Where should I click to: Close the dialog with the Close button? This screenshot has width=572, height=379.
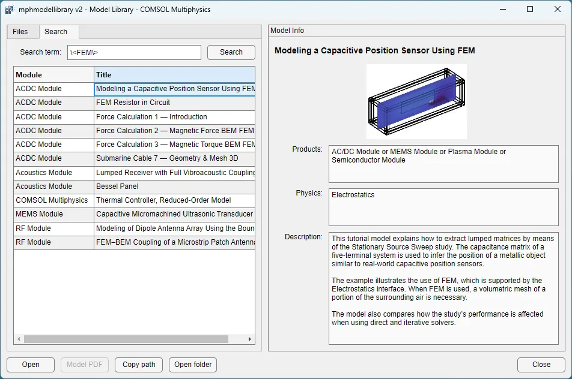541,365
